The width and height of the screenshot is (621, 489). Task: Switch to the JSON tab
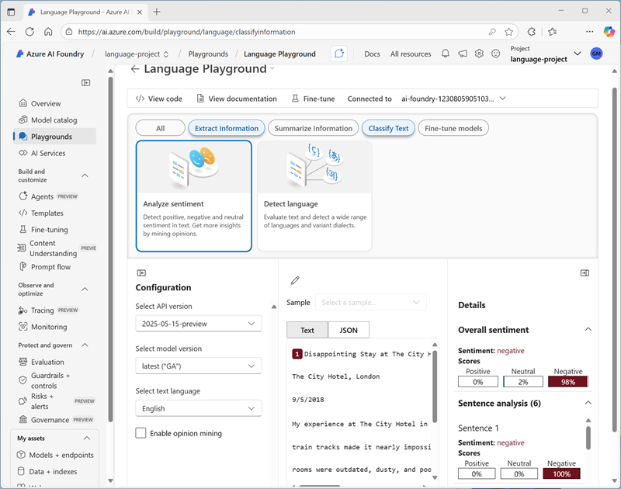pyautogui.click(x=349, y=330)
